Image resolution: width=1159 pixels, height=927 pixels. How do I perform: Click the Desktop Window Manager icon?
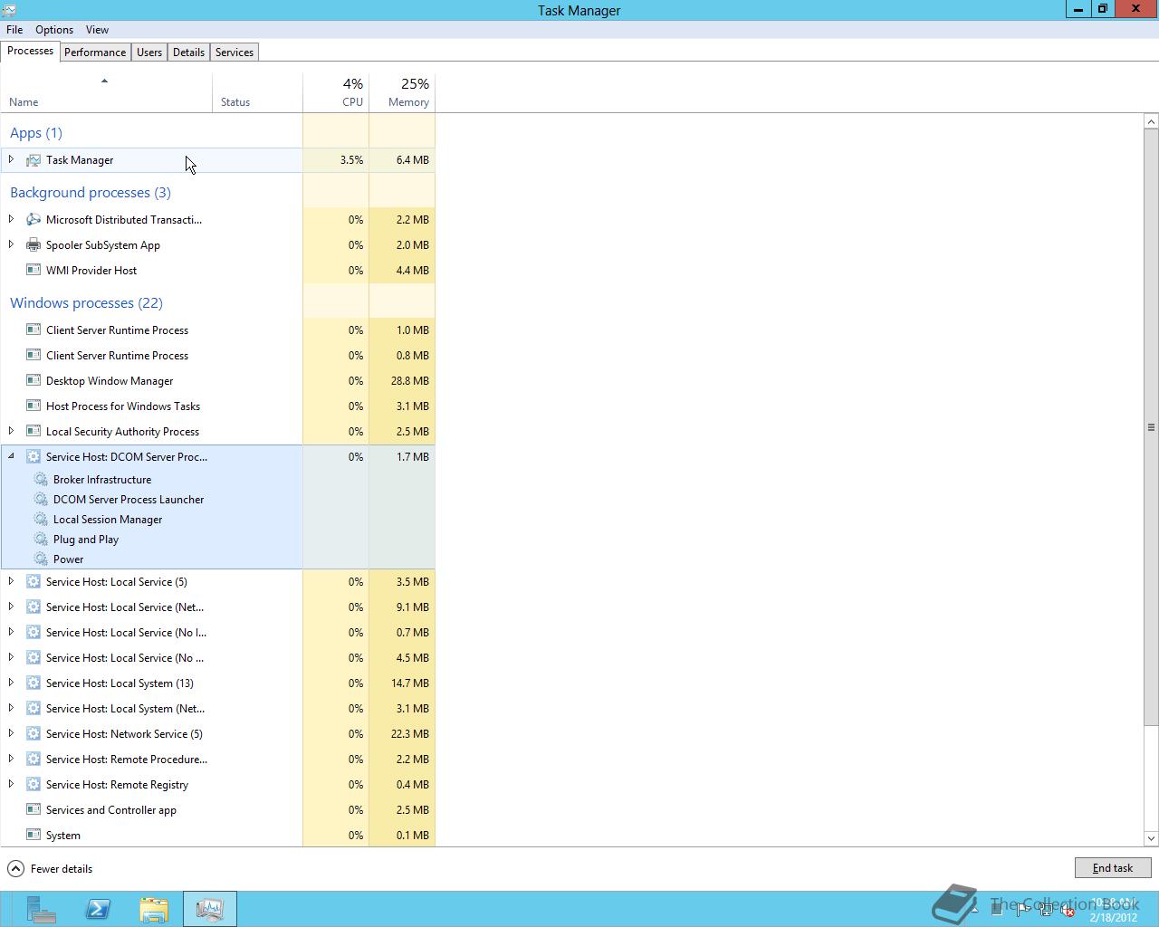(x=34, y=381)
